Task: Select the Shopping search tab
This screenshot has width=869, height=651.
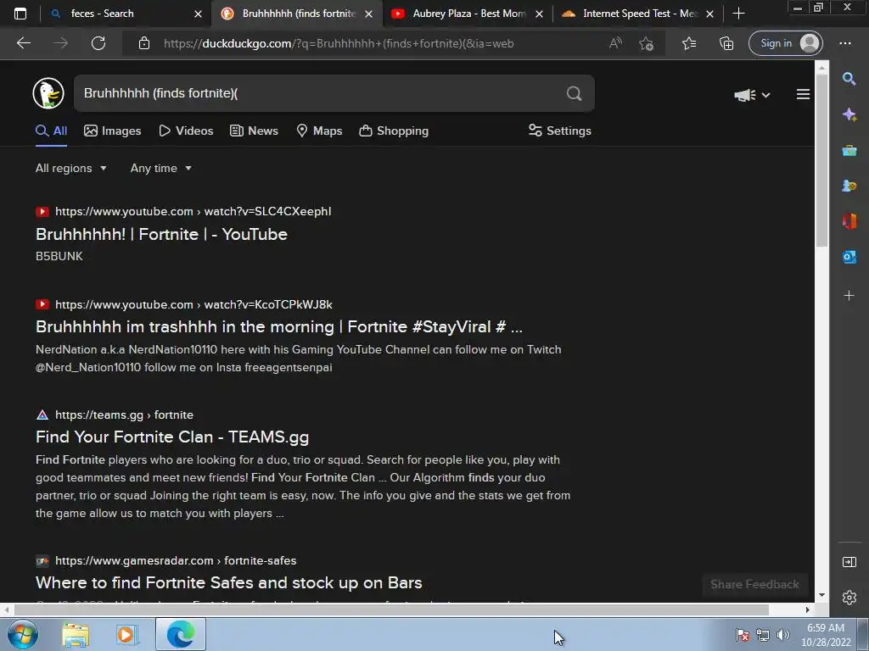Action: pyautogui.click(x=394, y=131)
